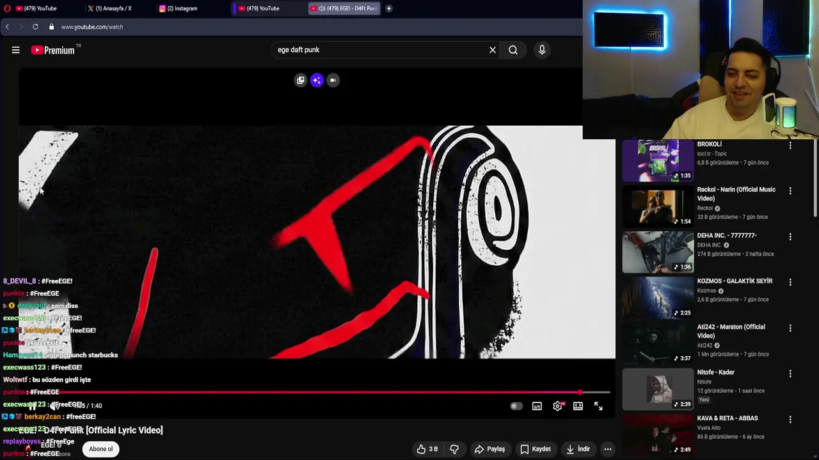
Task: Switch to theater mode
Action: click(x=578, y=406)
